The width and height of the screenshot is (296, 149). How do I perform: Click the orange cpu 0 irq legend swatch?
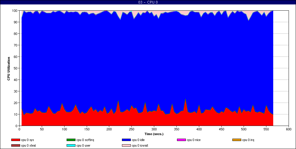(x=237, y=140)
